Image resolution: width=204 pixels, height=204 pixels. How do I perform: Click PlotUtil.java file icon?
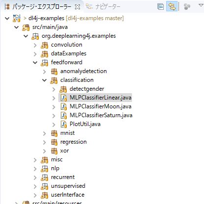[x=64, y=124]
